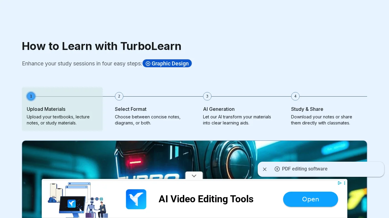This screenshot has height=218, width=389.
Task: Click the Graphic Design badge
Action: (167, 63)
